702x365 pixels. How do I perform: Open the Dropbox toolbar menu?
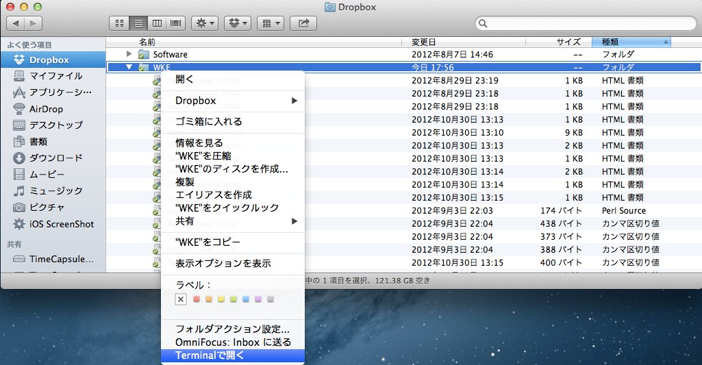(x=238, y=23)
